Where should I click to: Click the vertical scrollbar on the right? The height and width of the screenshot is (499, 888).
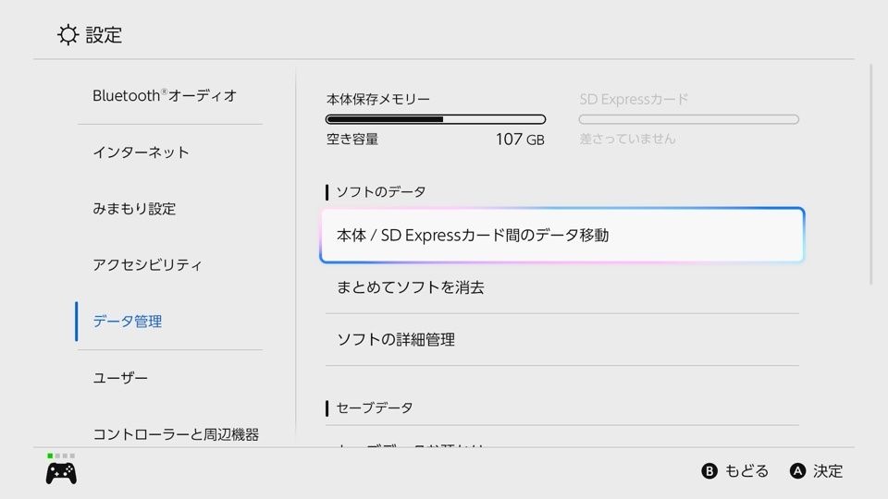click(x=870, y=176)
